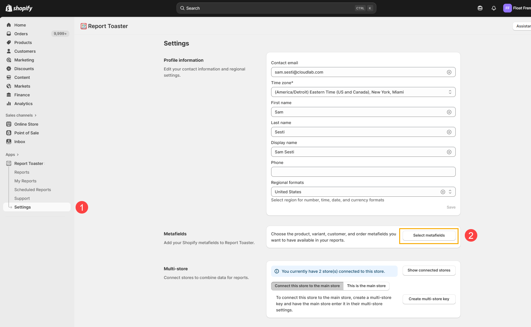
Task: Open the notifications bell
Action: [494, 8]
